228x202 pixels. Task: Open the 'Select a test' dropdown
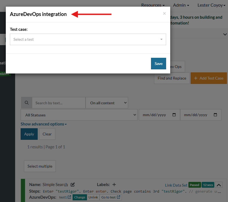pyautogui.click(x=88, y=39)
